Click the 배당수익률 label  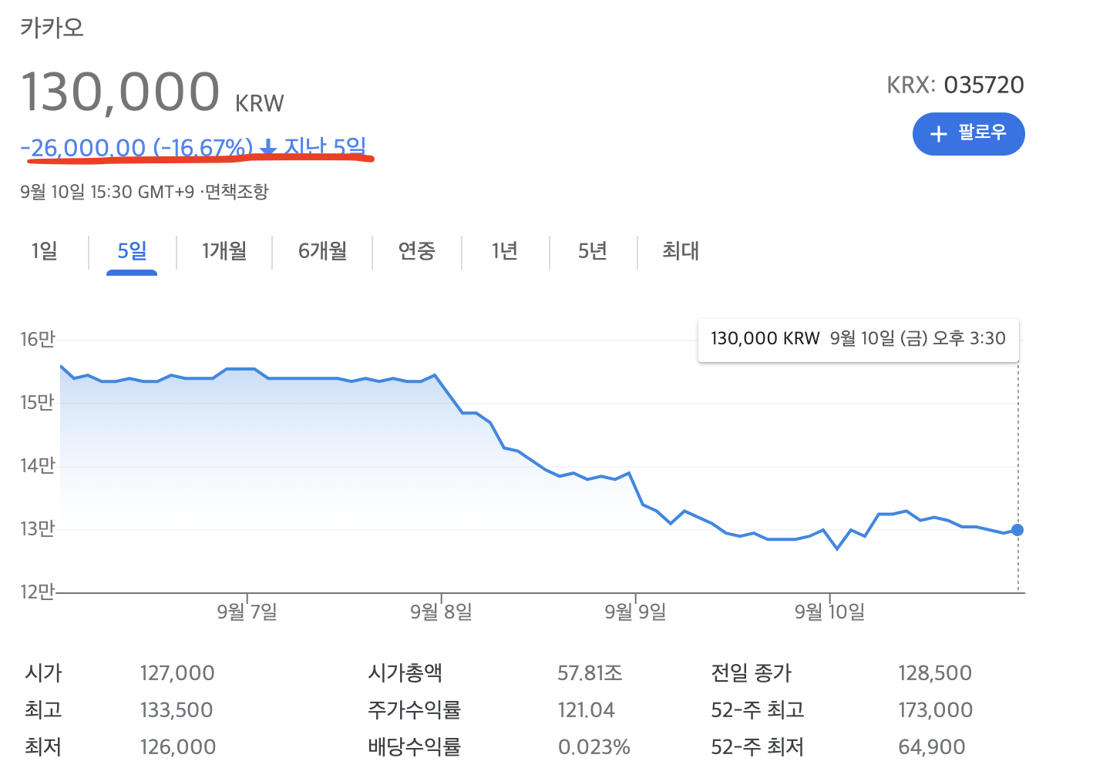[x=415, y=747]
